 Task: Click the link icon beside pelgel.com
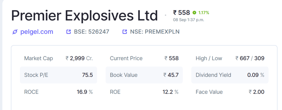15,32
